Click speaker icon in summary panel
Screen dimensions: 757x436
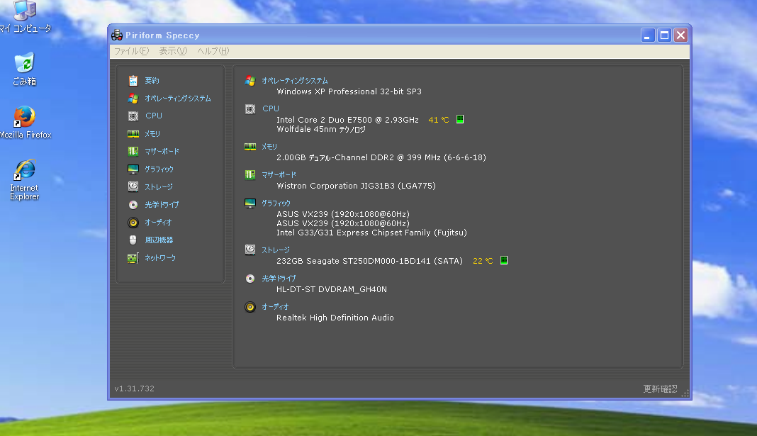point(250,307)
